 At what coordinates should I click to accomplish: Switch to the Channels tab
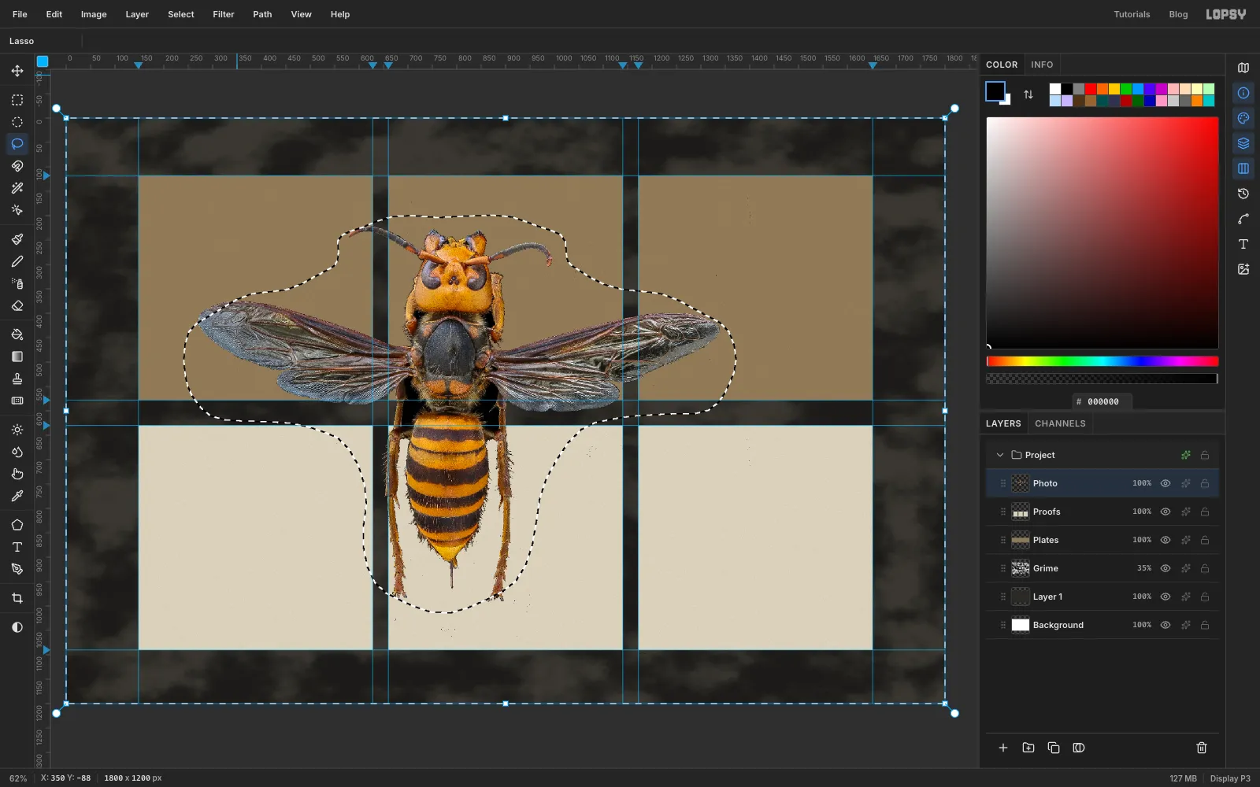pos(1060,423)
